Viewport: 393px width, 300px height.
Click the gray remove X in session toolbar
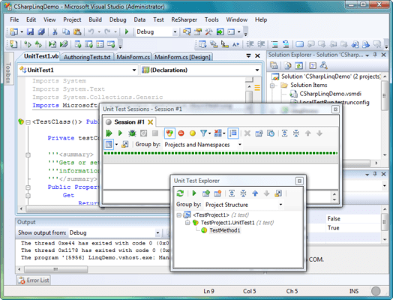pyautogui.click(x=247, y=133)
